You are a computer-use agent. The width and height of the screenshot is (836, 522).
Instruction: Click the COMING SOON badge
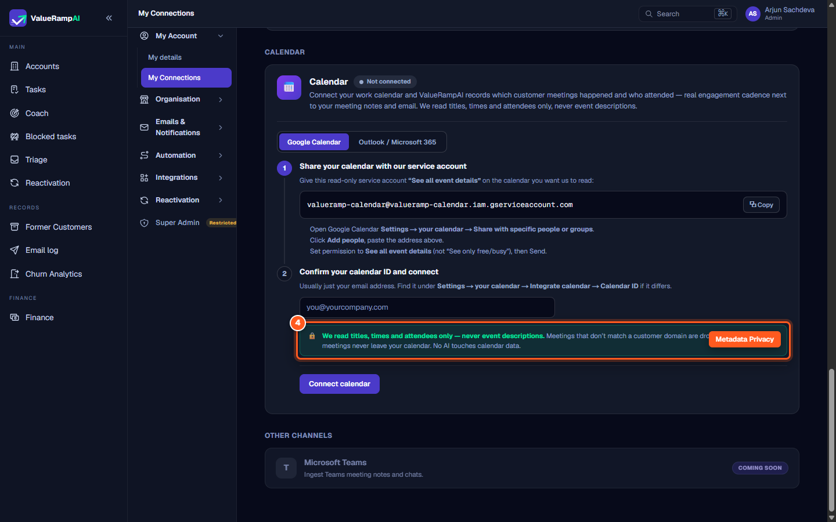tap(760, 468)
